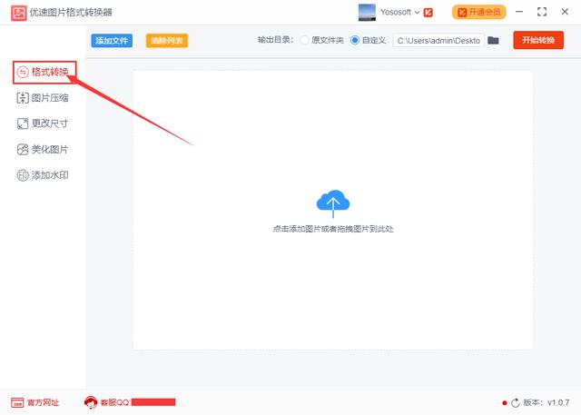Select the 原文件夹 radio option

tap(304, 41)
